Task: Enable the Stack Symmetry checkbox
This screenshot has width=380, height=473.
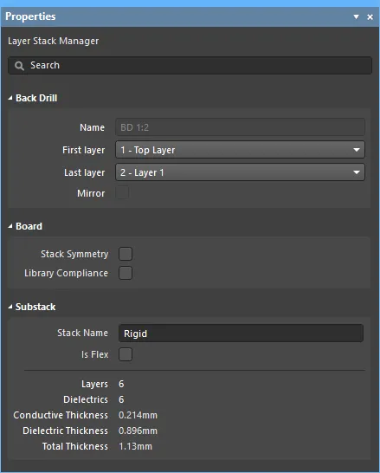Action: [x=126, y=254]
